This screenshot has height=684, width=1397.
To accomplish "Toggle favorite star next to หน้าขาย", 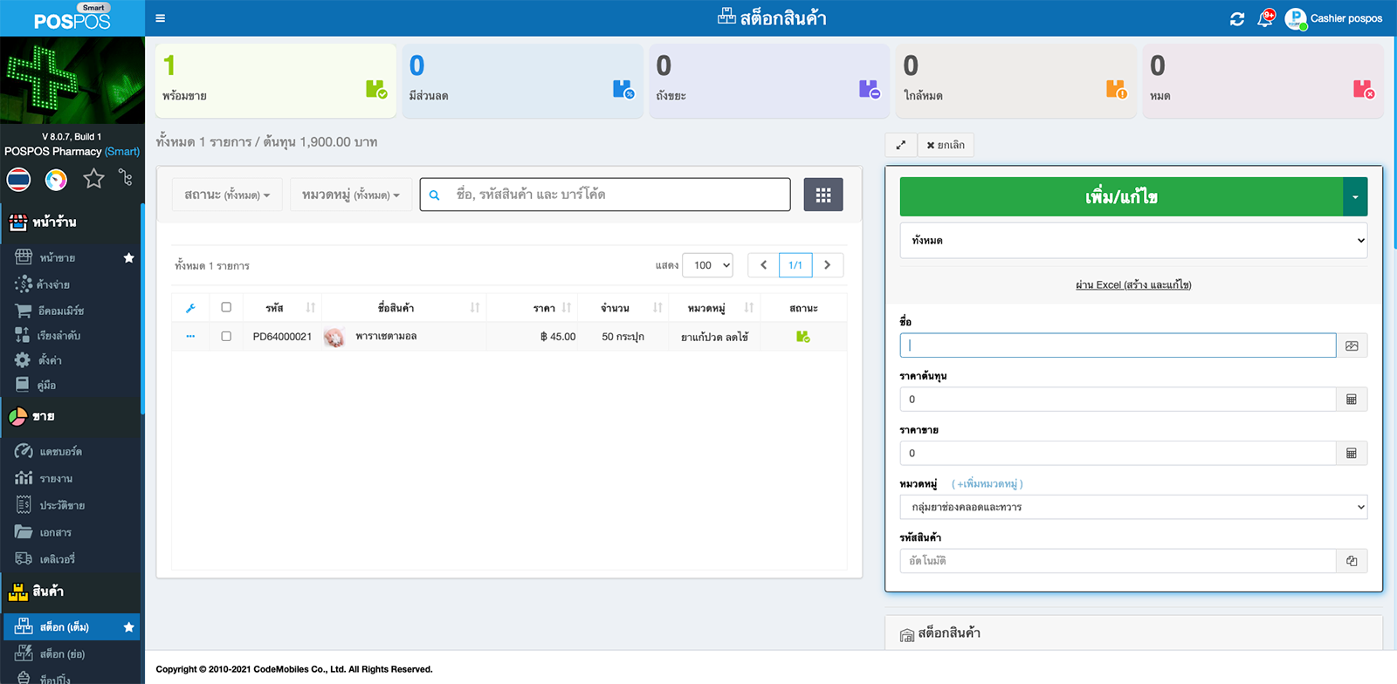I will click(x=128, y=257).
